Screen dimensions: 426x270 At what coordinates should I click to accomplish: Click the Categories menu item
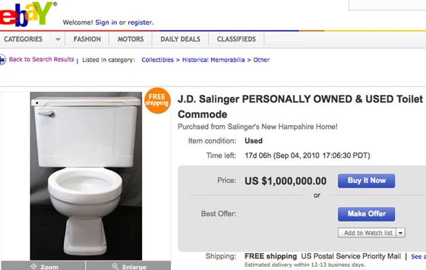click(x=23, y=39)
